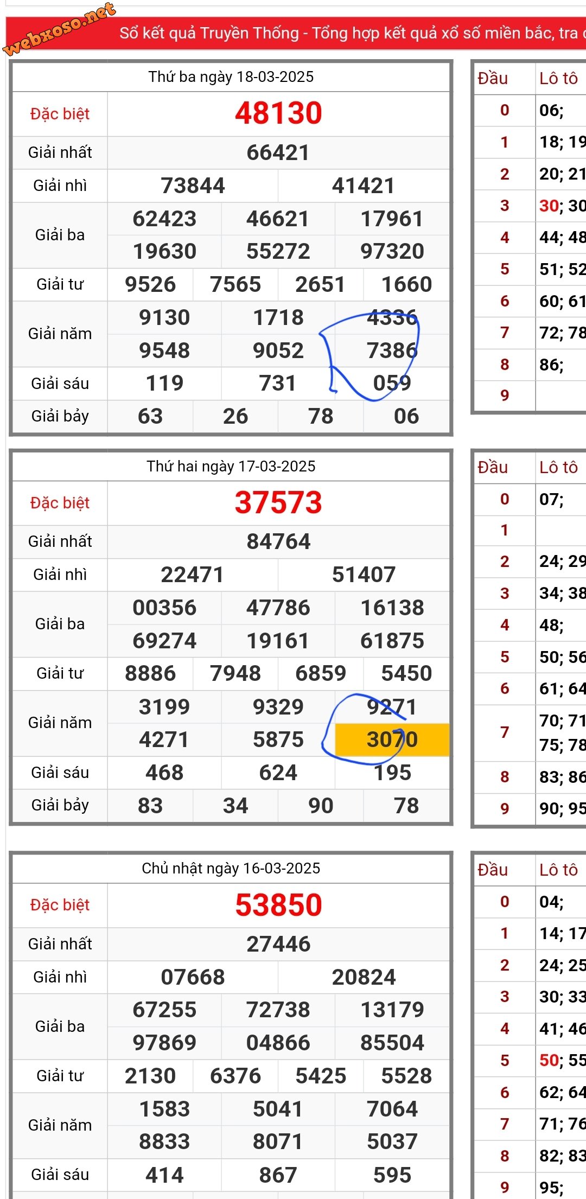Select fifth prize number 1718
The width and height of the screenshot is (586, 1199).
pos(278,317)
